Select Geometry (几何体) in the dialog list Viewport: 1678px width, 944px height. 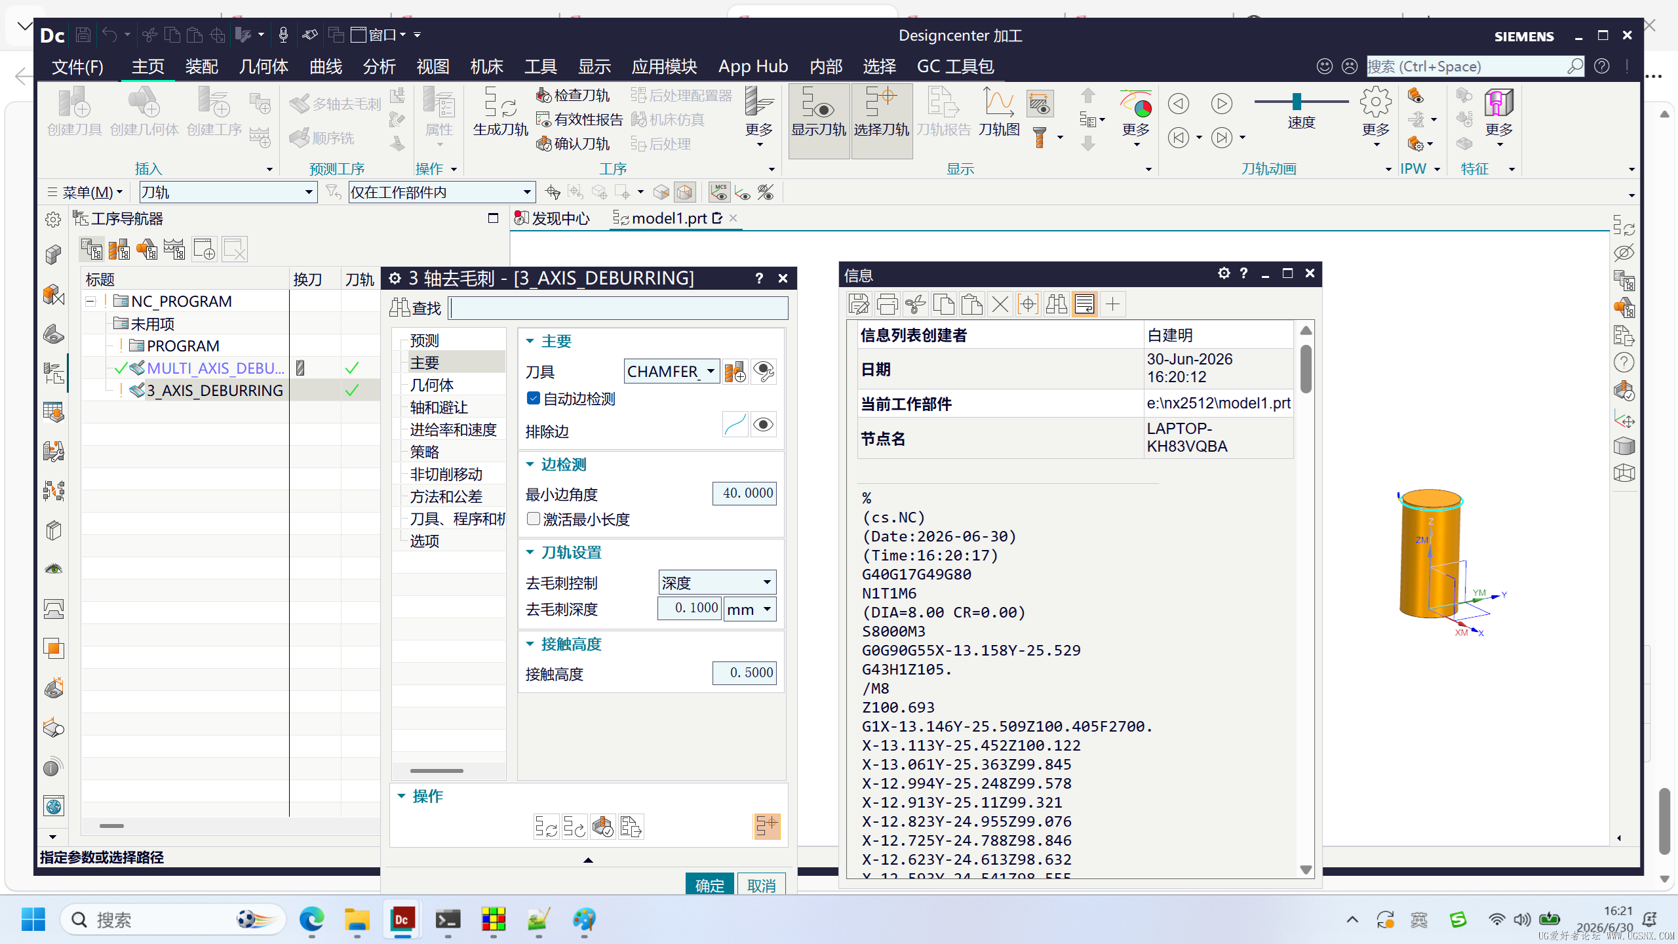tap(432, 385)
